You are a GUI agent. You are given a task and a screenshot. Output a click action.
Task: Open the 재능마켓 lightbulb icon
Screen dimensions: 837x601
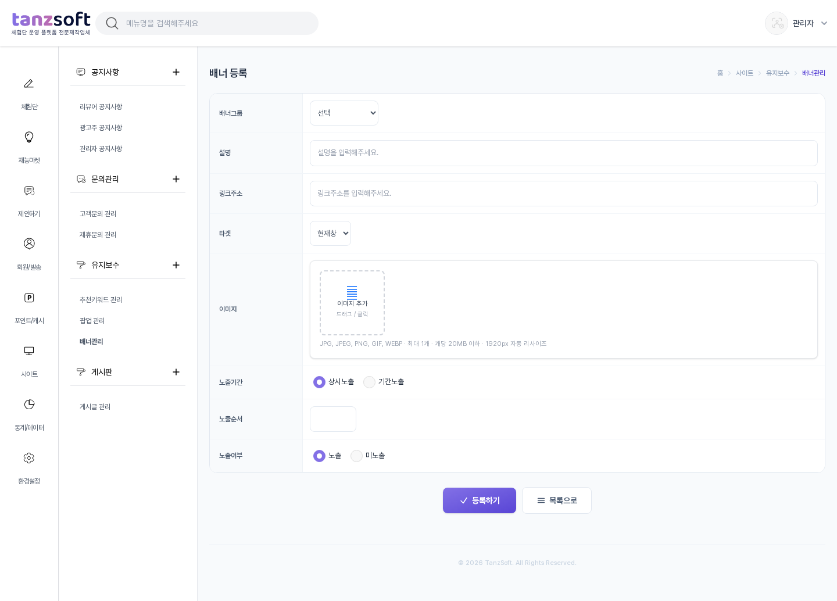[x=28, y=137]
